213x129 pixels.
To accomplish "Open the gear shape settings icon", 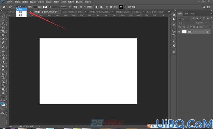I will tap(111, 7).
